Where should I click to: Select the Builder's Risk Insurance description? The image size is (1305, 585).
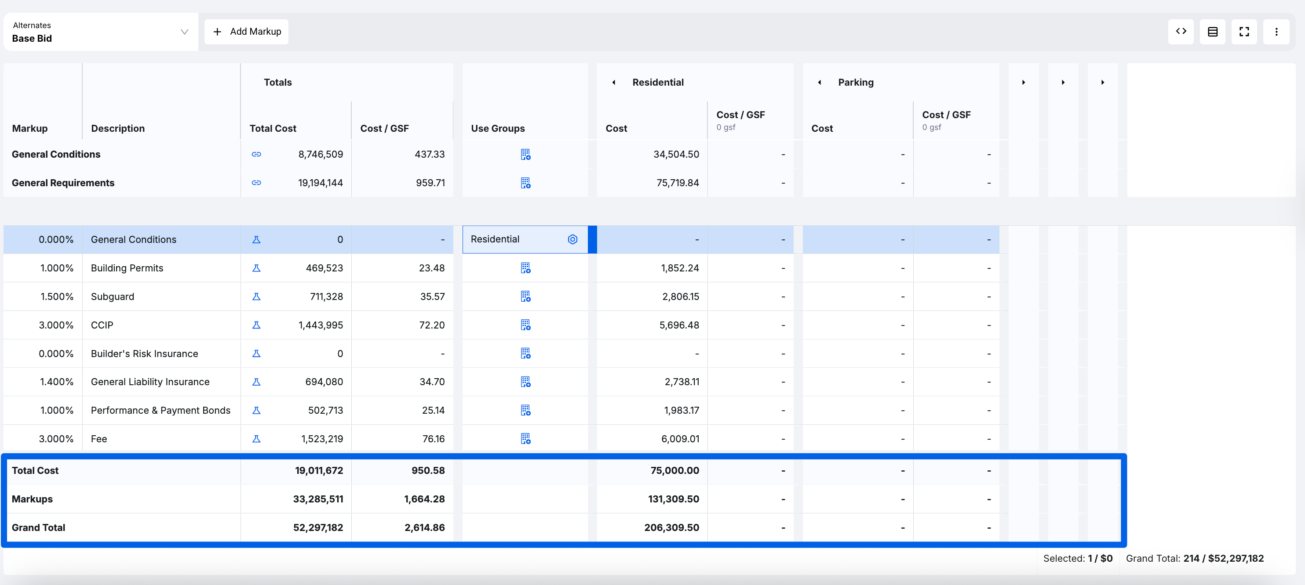[x=144, y=354]
